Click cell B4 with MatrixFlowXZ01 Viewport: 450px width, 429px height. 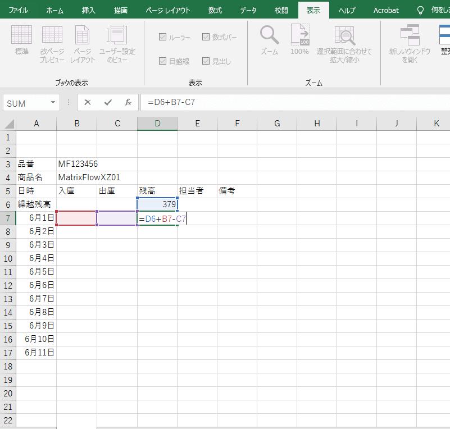(76, 177)
